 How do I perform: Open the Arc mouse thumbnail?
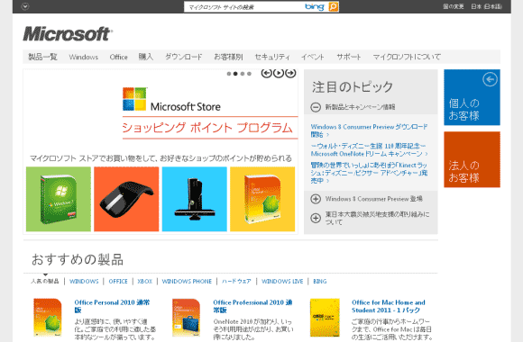point(126,199)
